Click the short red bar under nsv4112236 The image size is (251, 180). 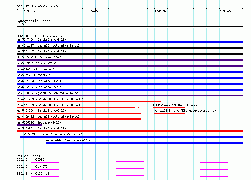click(x=169, y=113)
